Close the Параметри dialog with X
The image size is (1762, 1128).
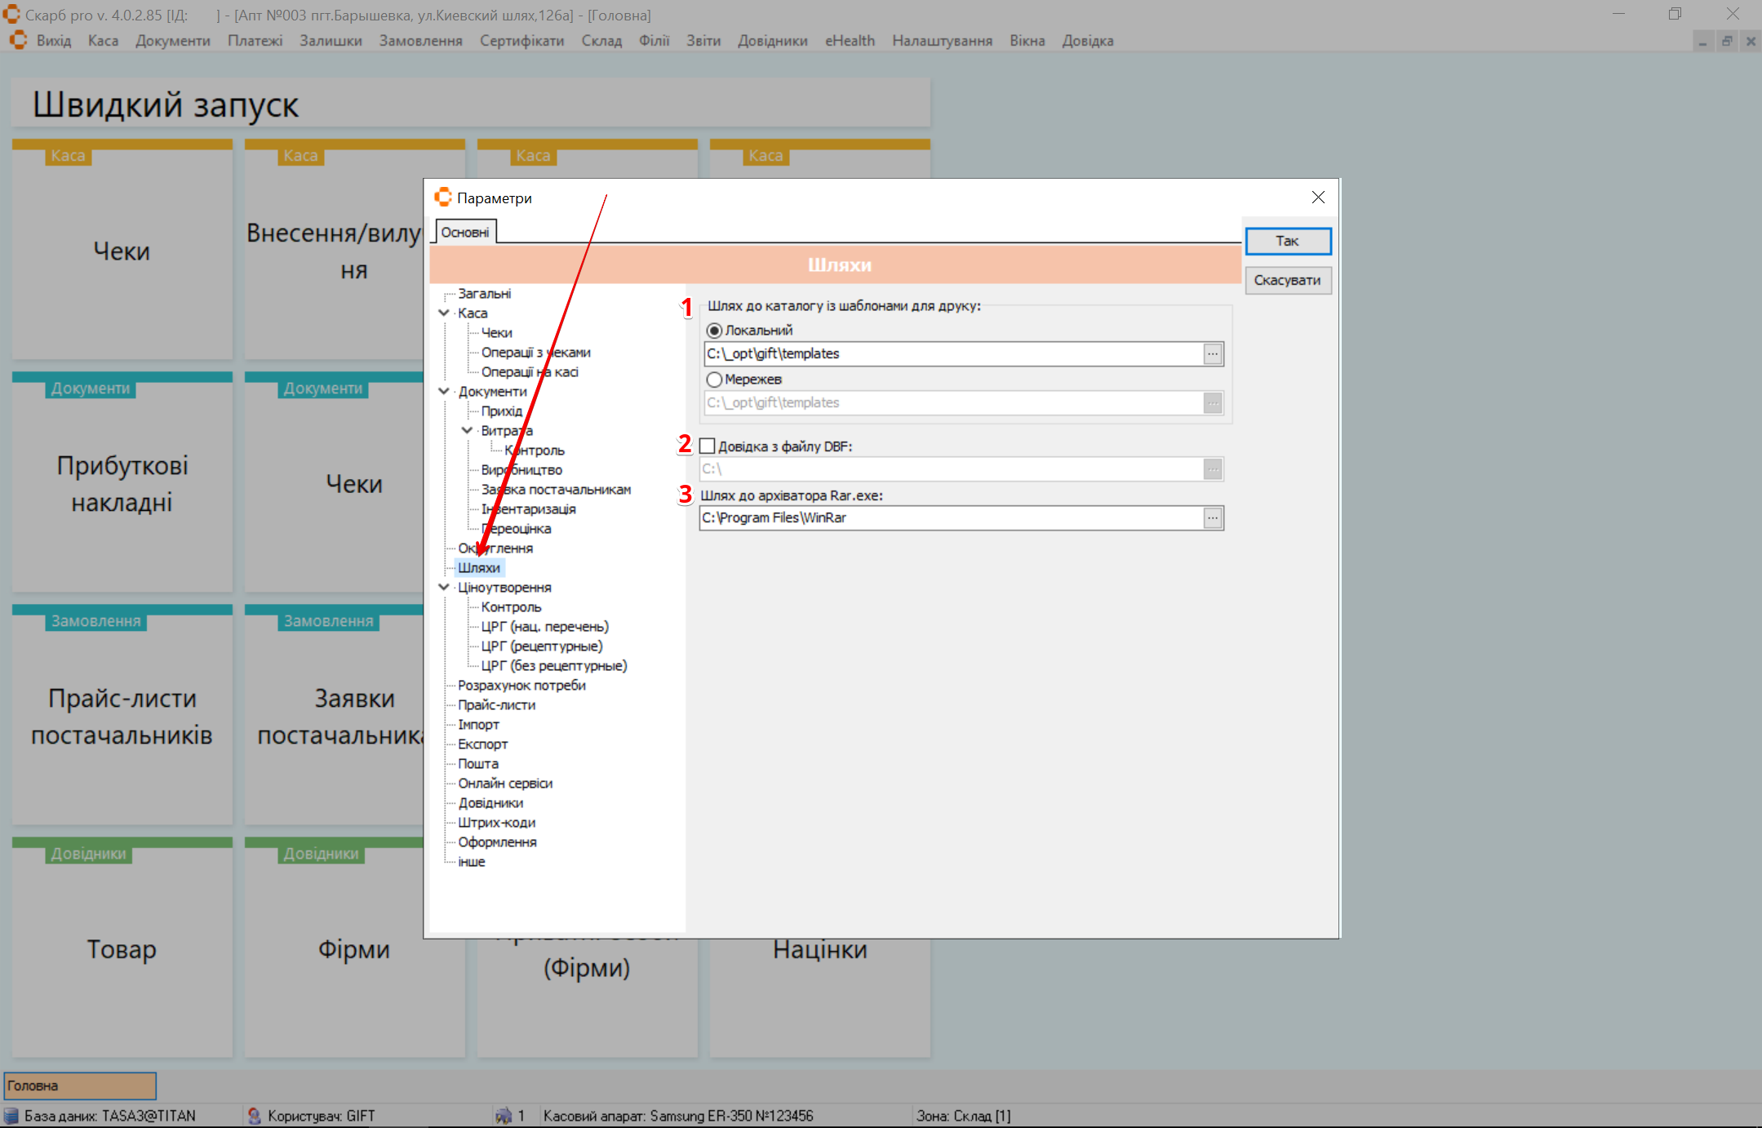click(1318, 198)
